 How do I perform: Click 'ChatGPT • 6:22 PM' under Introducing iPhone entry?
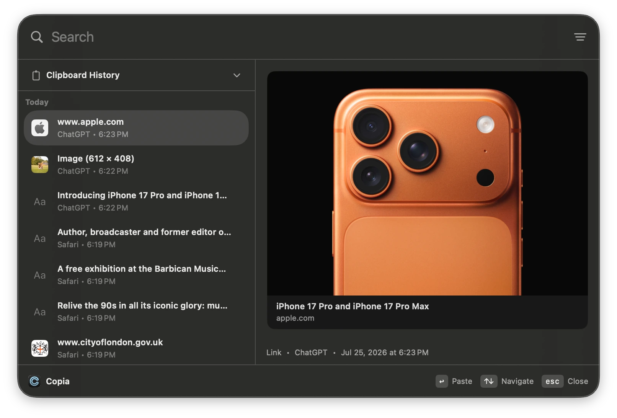point(93,208)
